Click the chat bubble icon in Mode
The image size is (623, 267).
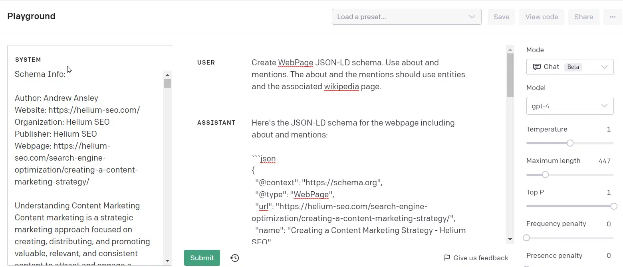click(x=537, y=67)
